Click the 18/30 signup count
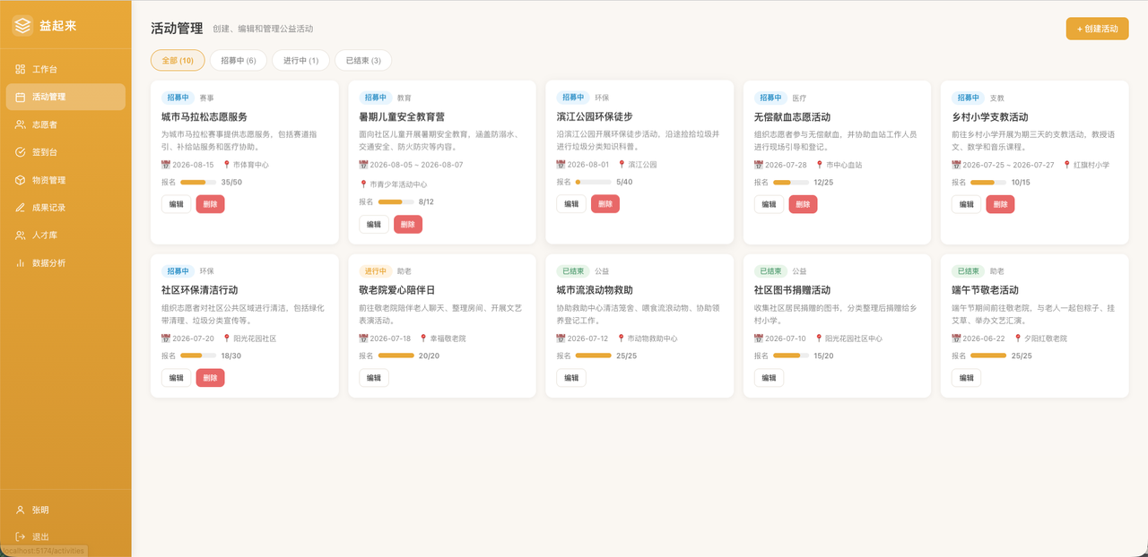 click(231, 356)
